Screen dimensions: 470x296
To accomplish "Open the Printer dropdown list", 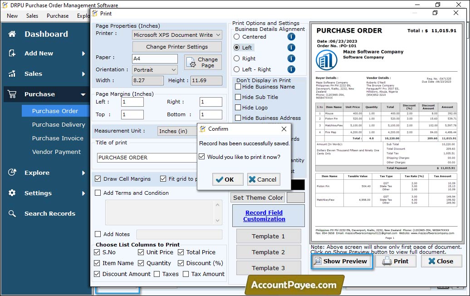I will [218, 35].
